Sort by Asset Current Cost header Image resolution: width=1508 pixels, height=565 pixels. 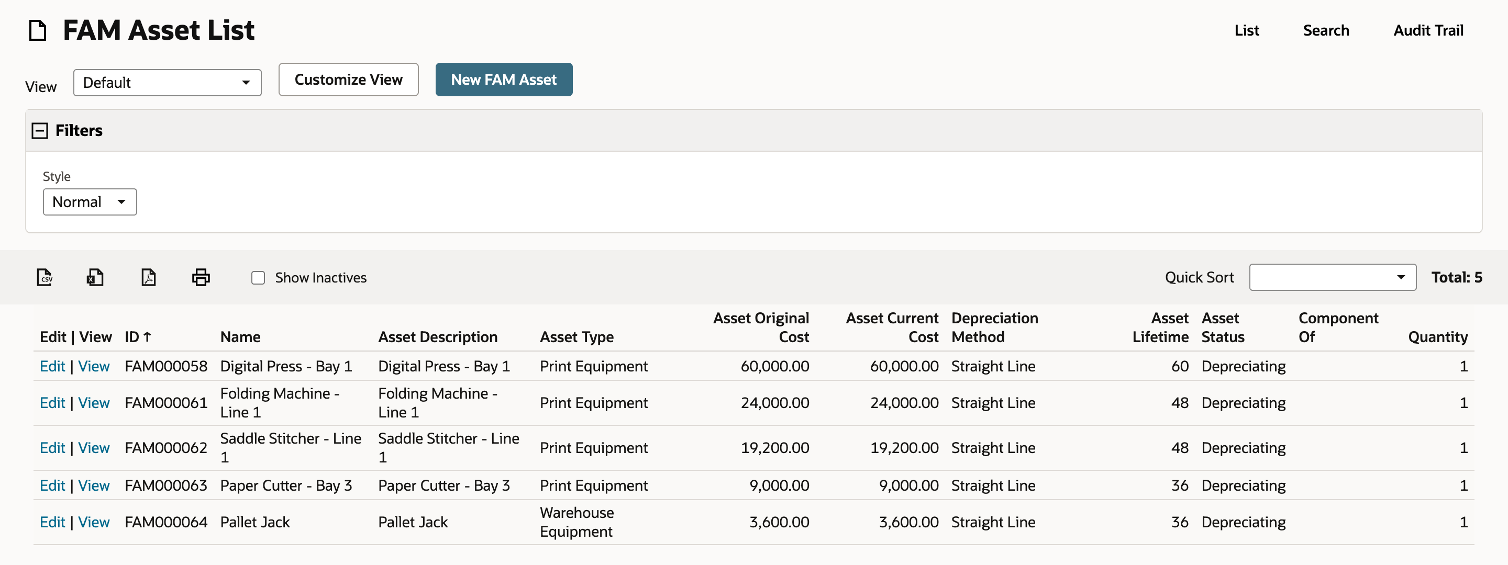892,327
